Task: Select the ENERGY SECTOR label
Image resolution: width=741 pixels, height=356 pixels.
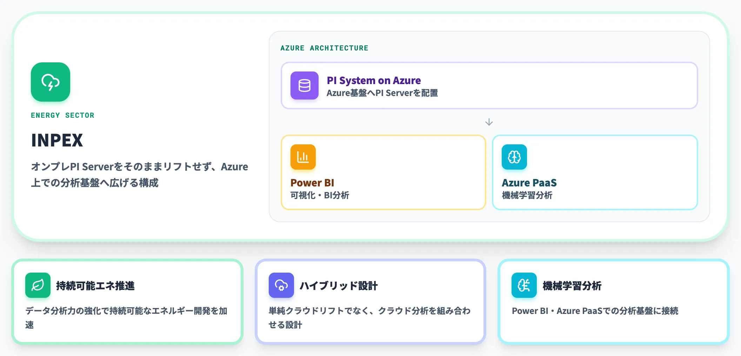Action: point(62,115)
